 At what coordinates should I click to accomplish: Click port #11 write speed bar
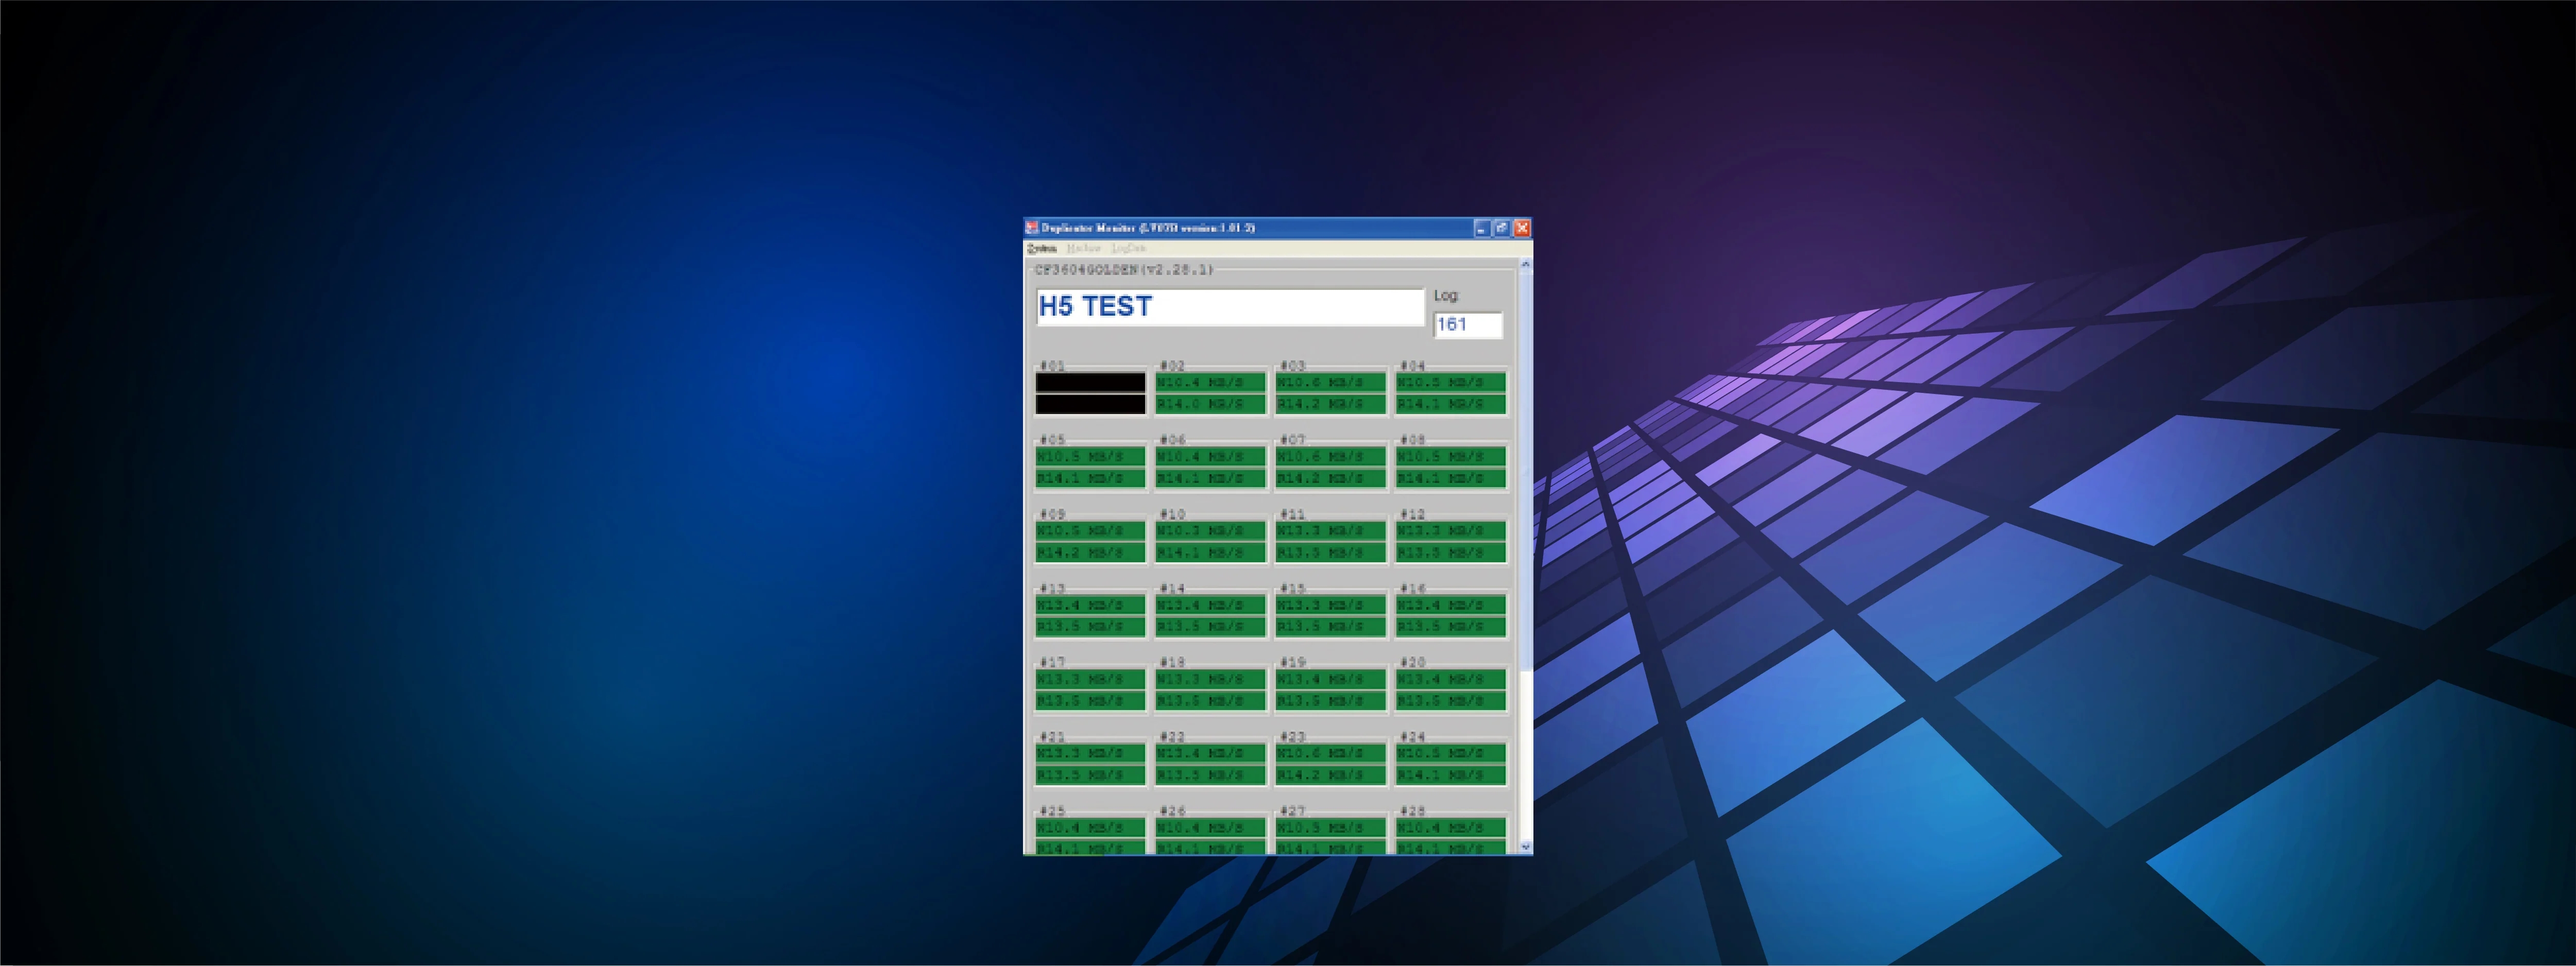[x=1330, y=530]
